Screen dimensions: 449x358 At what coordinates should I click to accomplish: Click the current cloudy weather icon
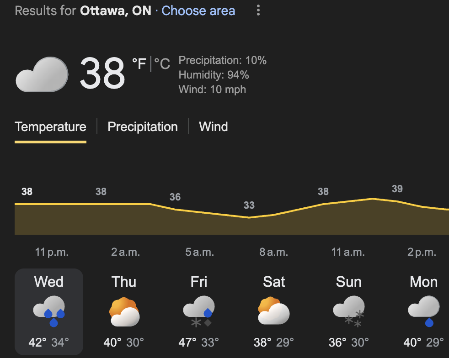point(42,74)
